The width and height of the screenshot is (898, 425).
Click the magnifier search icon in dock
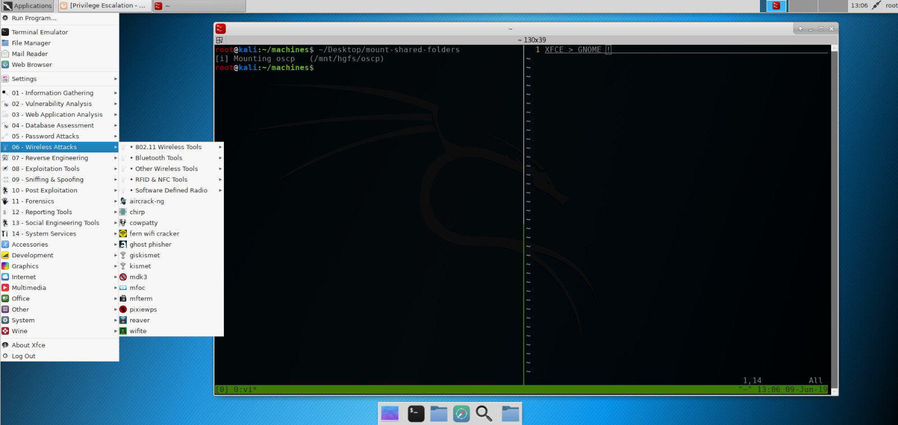tap(484, 414)
